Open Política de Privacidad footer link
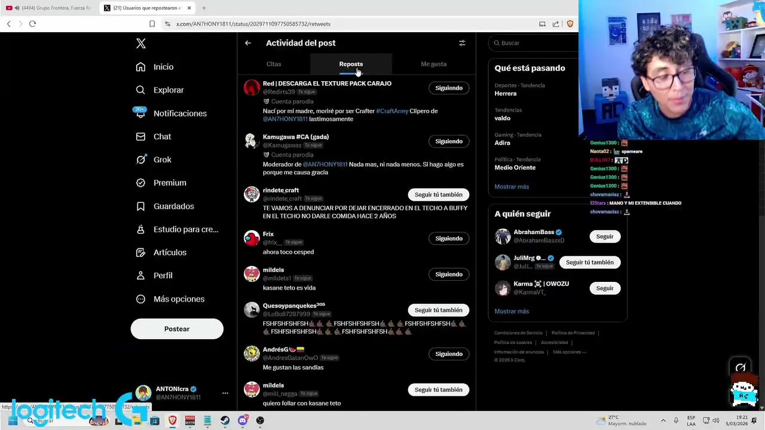Screen dimensions: 765x430 click(x=573, y=333)
